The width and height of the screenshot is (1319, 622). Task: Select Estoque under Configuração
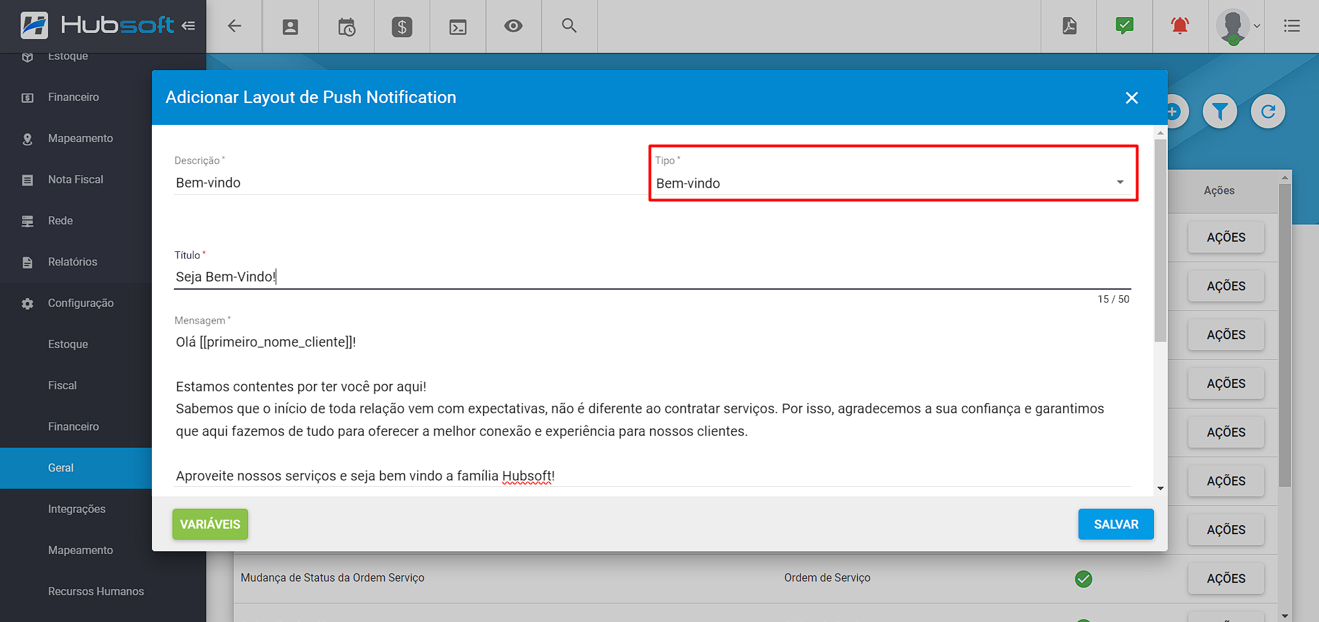point(68,344)
